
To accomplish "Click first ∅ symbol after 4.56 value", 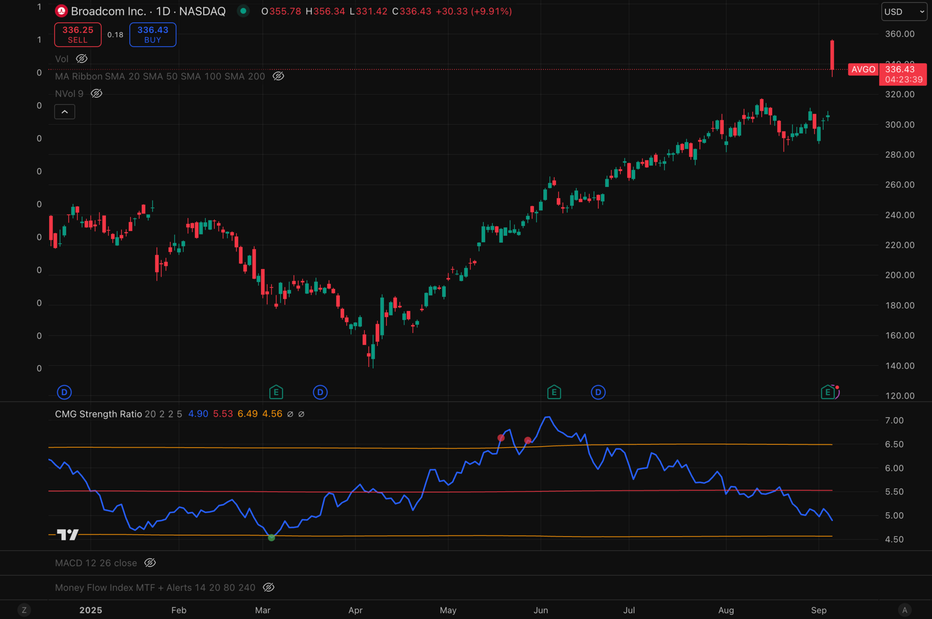I will click(290, 414).
